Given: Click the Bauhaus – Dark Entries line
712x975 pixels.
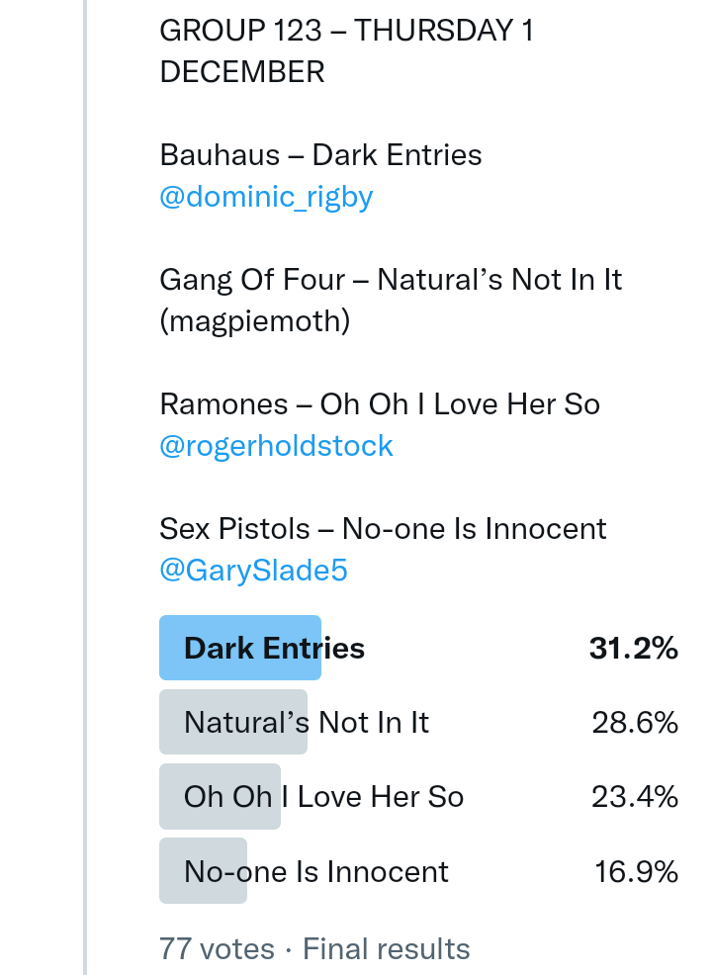Looking at the screenshot, I should point(320,155).
